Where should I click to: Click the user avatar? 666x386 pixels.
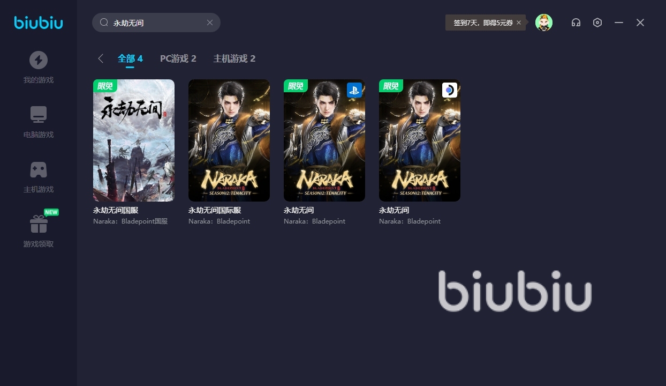click(544, 23)
